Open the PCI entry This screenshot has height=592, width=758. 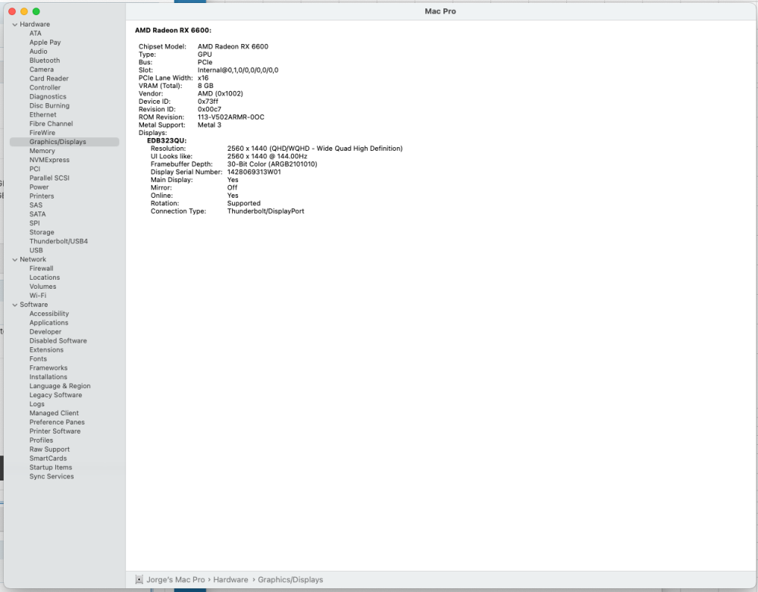click(35, 169)
